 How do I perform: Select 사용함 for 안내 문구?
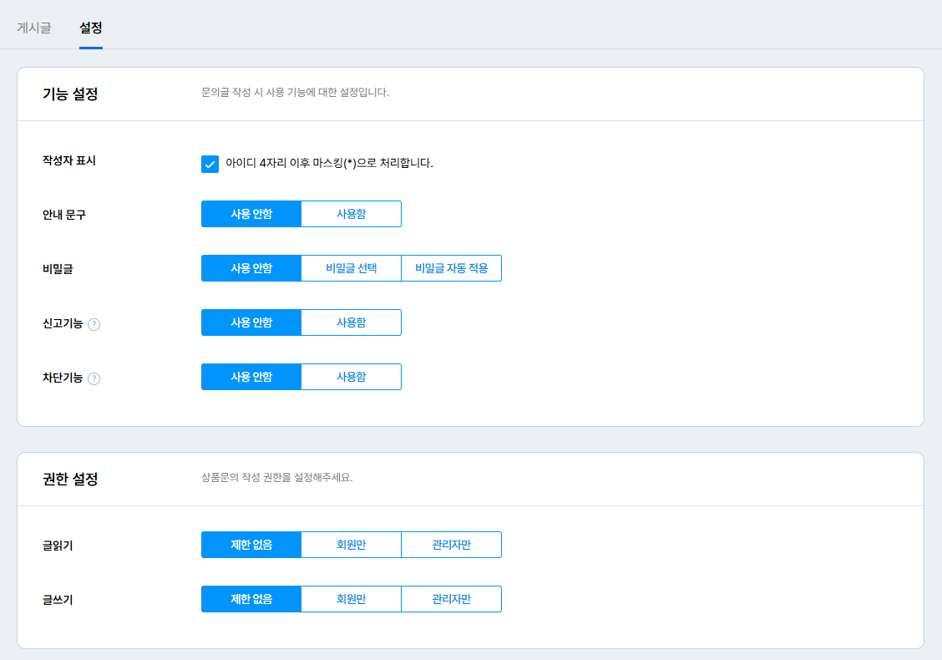(351, 214)
